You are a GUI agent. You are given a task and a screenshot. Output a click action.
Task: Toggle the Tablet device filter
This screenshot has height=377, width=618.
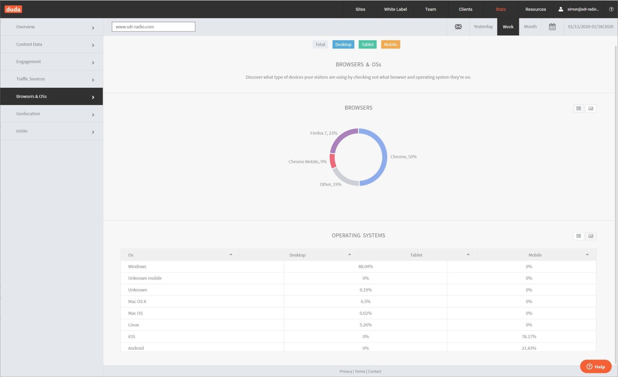point(367,45)
